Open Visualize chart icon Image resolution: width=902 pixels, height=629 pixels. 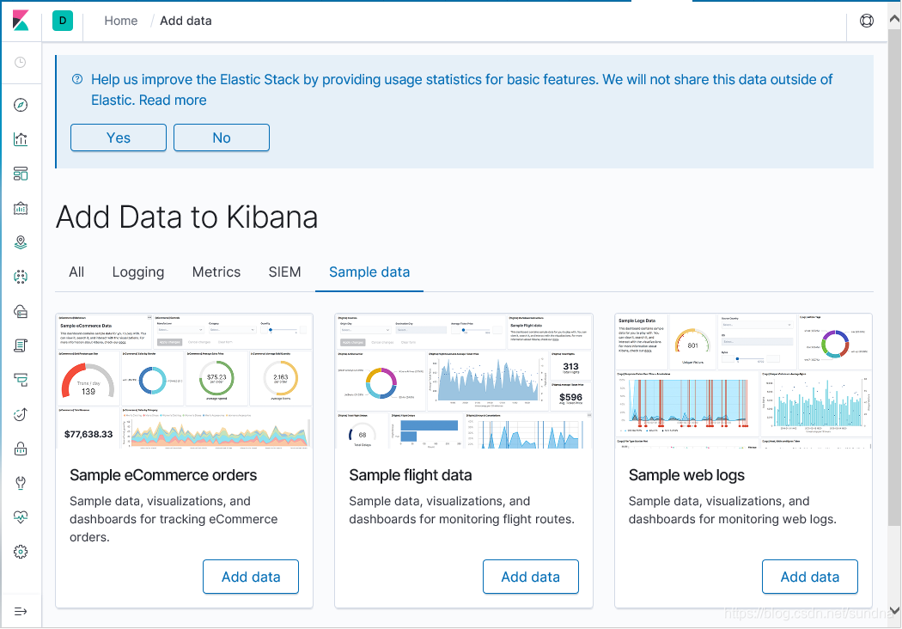coord(21,139)
